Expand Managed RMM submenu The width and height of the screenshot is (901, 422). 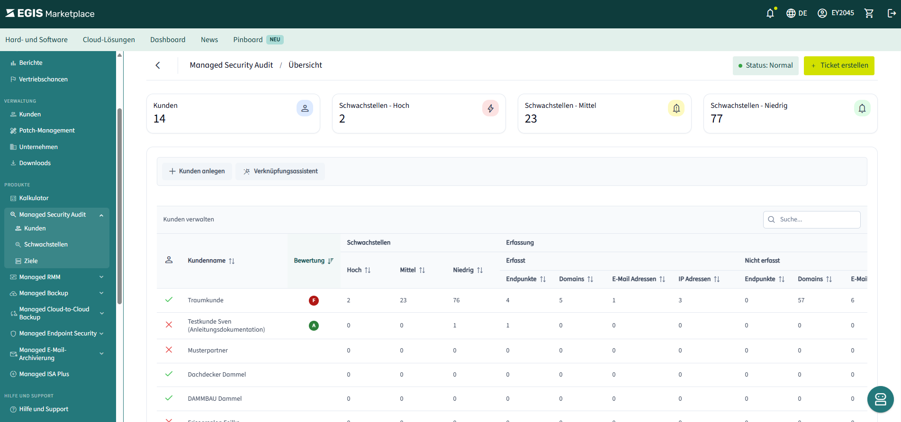click(x=101, y=277)
